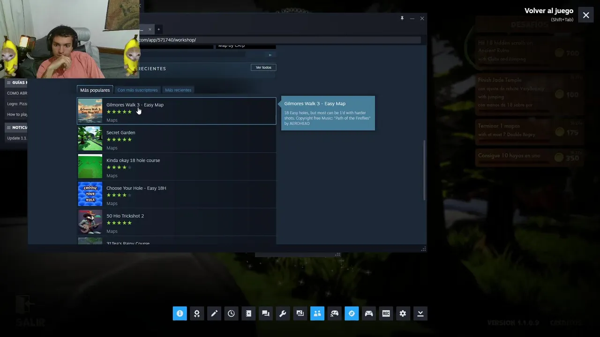Click Gilmores Walk 3 thumbnail image

click(90, 111)
